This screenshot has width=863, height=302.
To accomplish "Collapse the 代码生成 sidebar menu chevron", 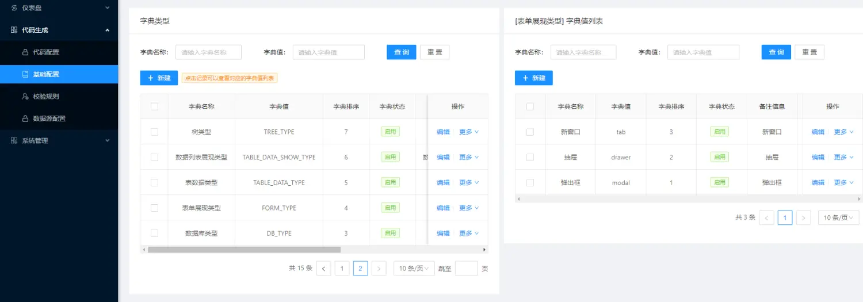I will 107,30.
